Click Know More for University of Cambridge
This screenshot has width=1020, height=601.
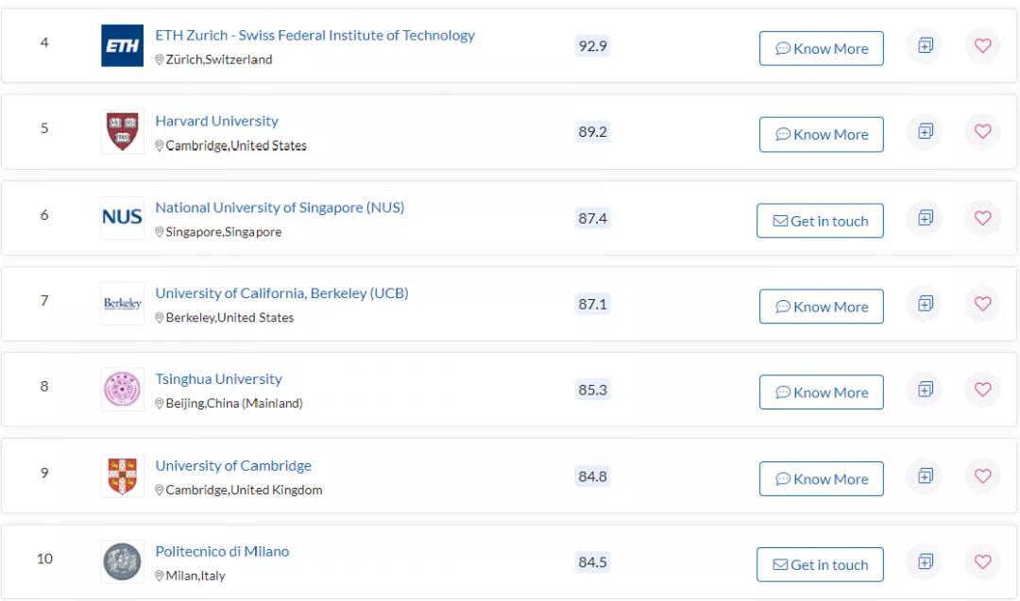[821, 478]
